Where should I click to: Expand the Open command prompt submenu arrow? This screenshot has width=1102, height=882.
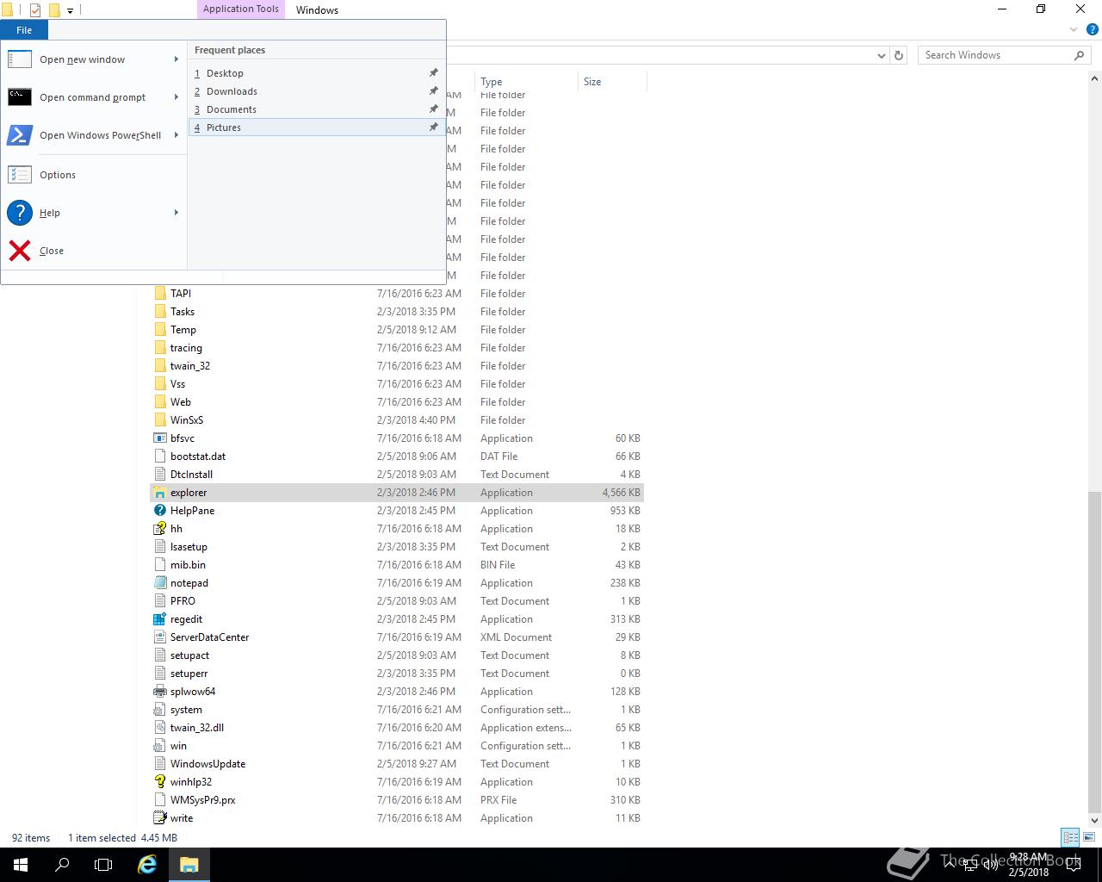(176, 97)
